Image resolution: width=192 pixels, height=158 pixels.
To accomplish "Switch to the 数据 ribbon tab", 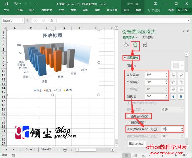I will pos(73,10).
